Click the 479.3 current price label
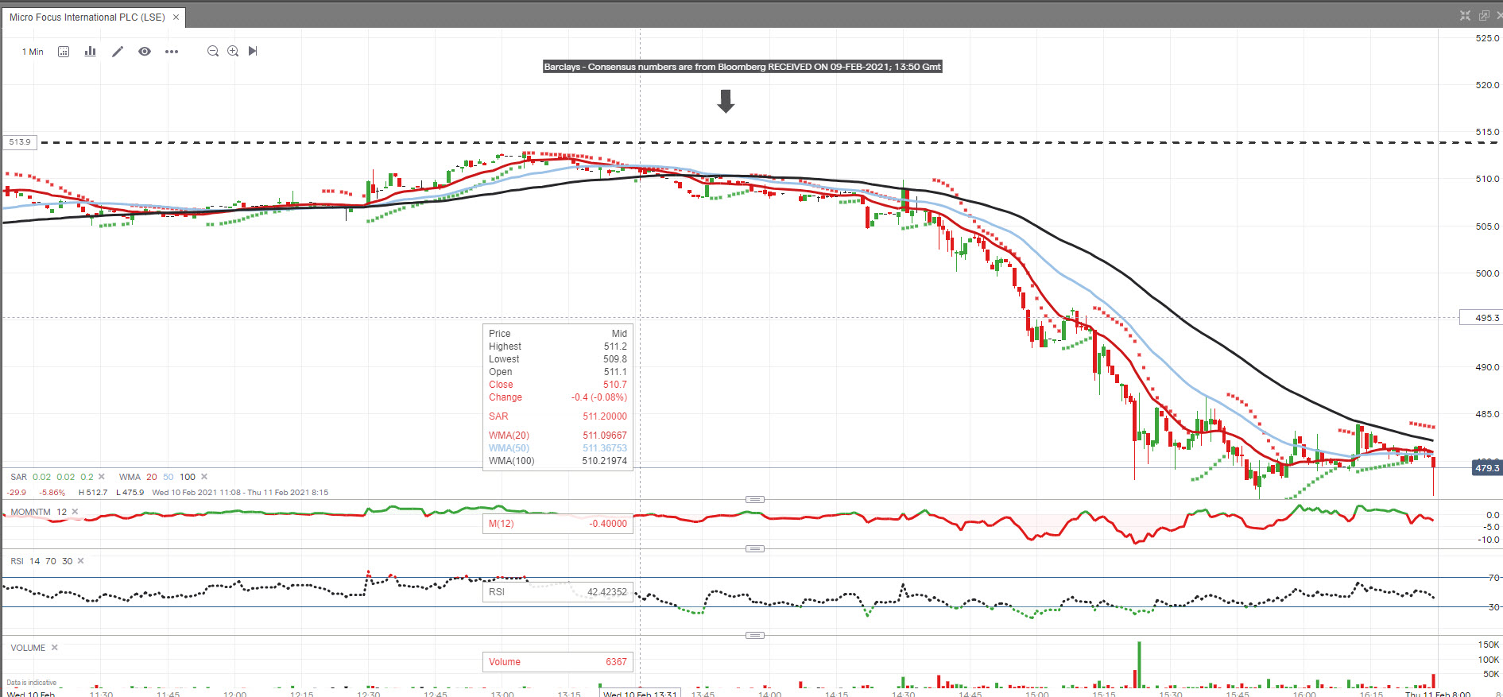Viewport: 1503px width, 697px height. (1487, 468)
